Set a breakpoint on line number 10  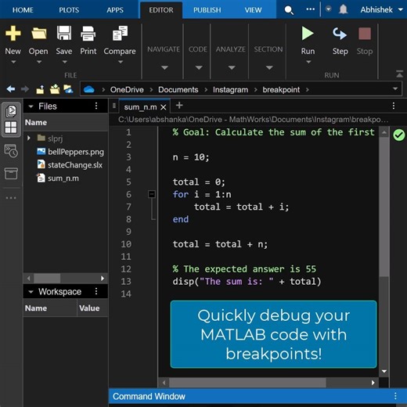(126, 244)
